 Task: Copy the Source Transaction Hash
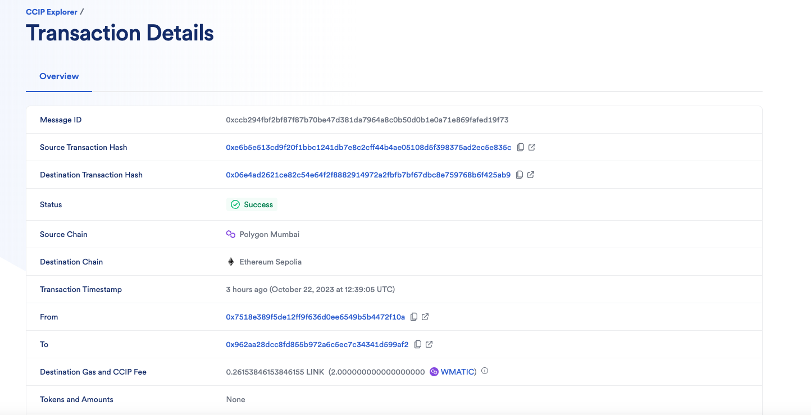click(x=520, y=147)
